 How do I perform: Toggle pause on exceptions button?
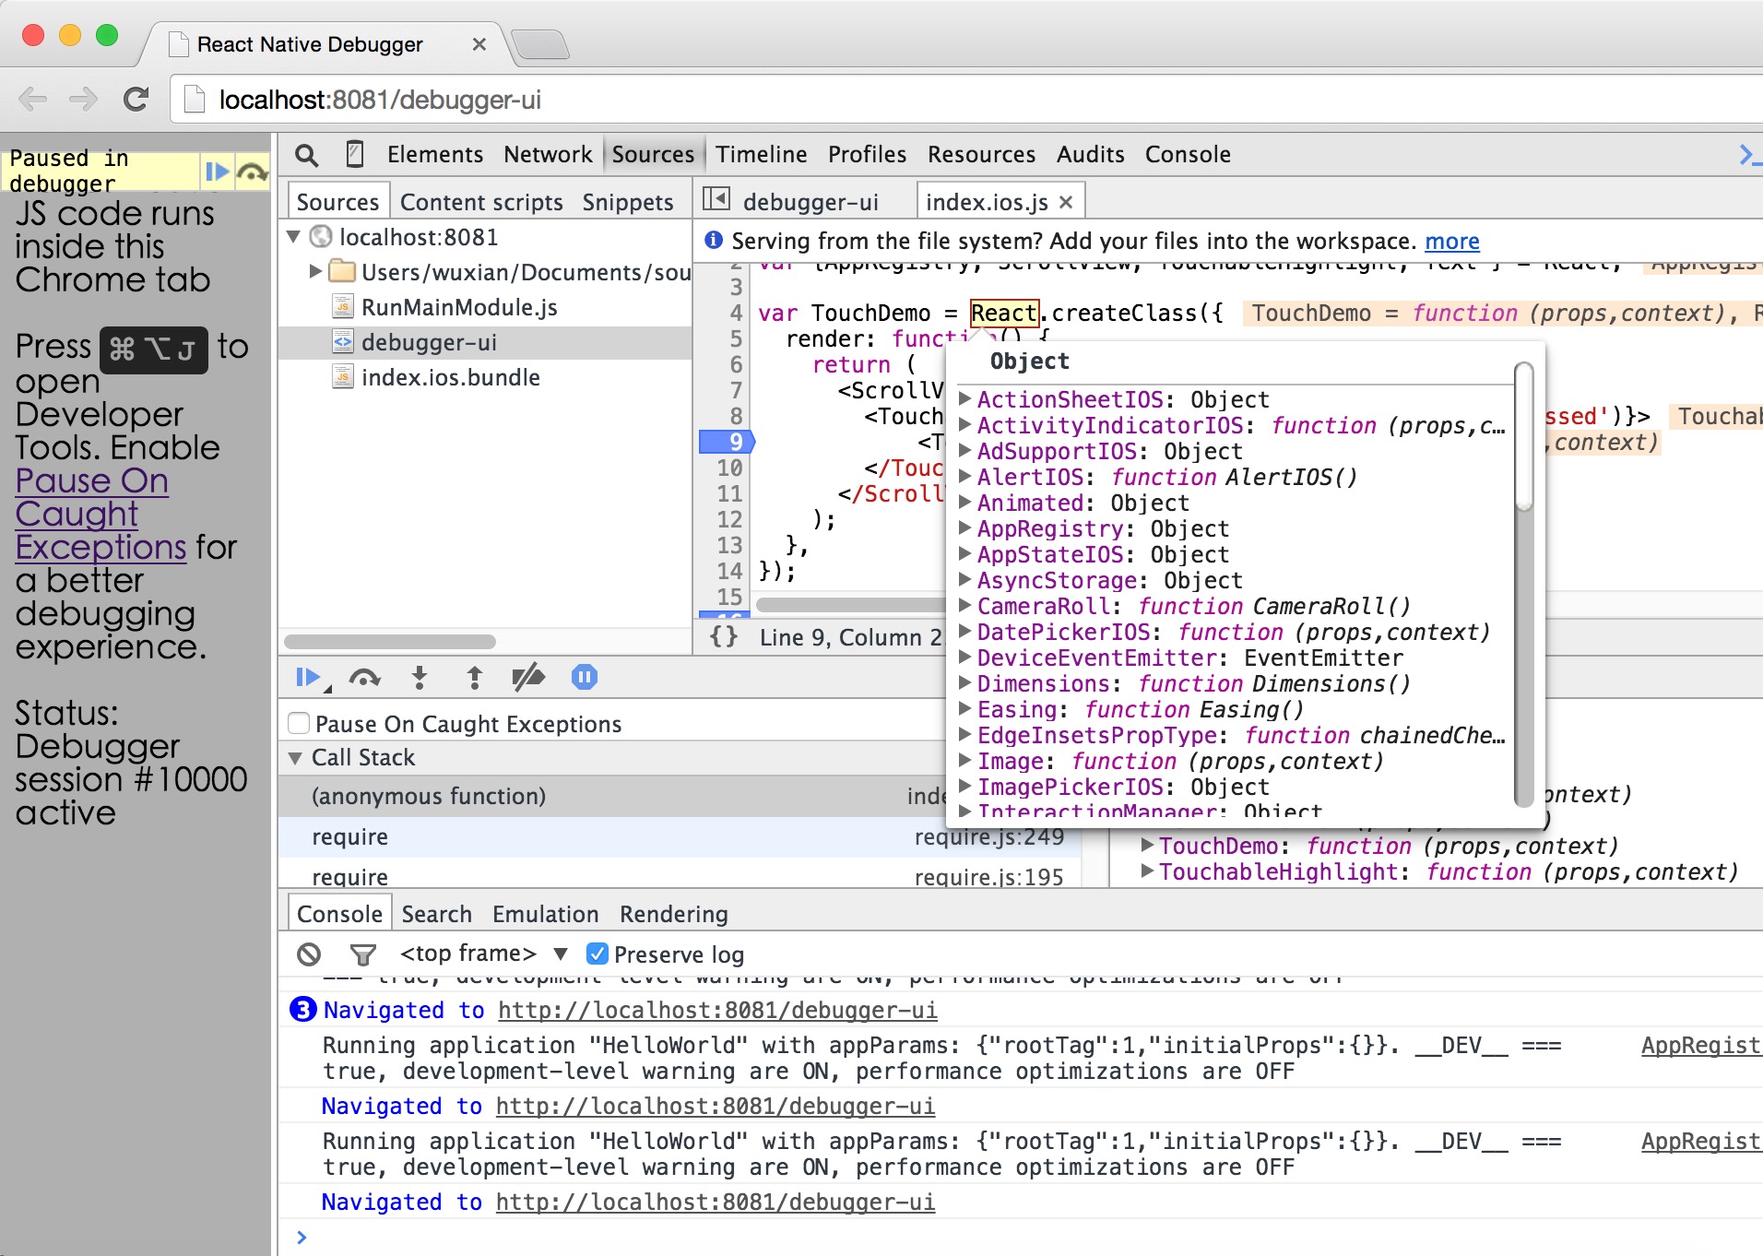[x=585, y=678]
